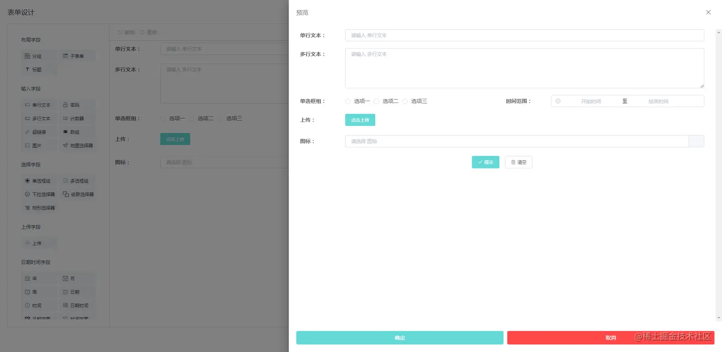This screenshot has height=352, width=722.
Task: Click the 日期时间字段 section heading
Action: [x=36, y=262]
